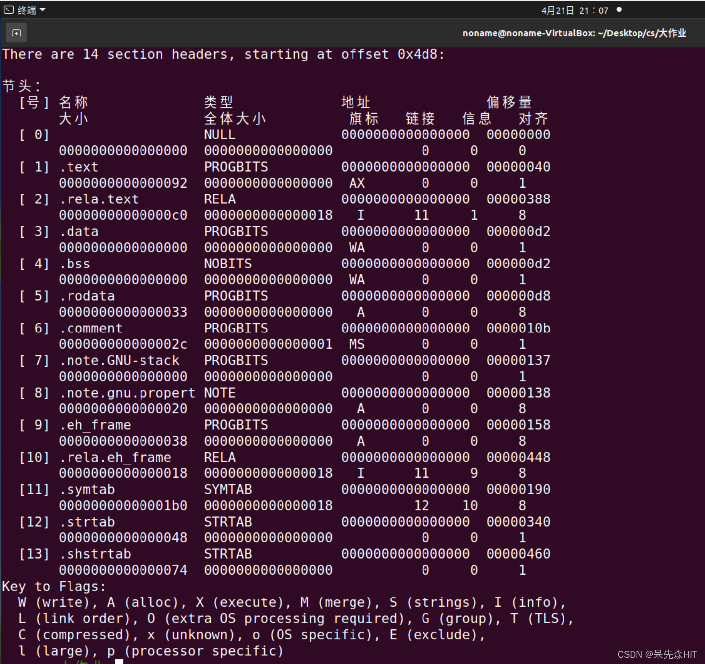Click the 偏移量 column header
This screenshot has height=664, width=705.
[x=509, y=102]
